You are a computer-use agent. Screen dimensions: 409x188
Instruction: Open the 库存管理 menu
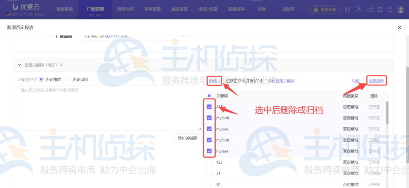point(152,9)
